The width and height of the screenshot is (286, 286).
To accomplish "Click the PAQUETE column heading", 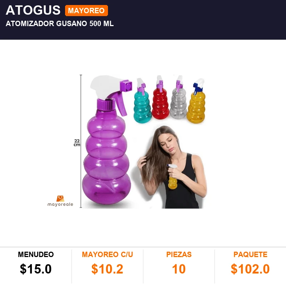I will 250,255.
